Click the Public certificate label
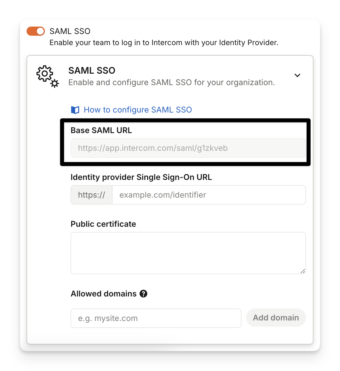Viewport: 340px width, 371px height. pos(103,224)
